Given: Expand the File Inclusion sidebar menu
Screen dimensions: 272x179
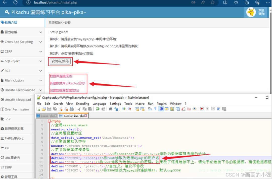Looking at the screenshot, I should coord(22,80).
